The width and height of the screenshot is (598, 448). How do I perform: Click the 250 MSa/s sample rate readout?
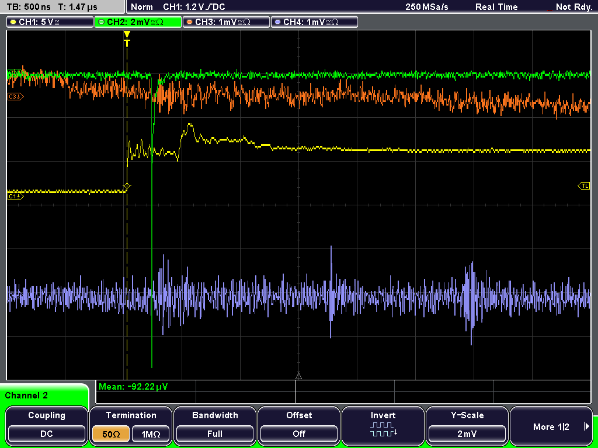pos(427,7)
